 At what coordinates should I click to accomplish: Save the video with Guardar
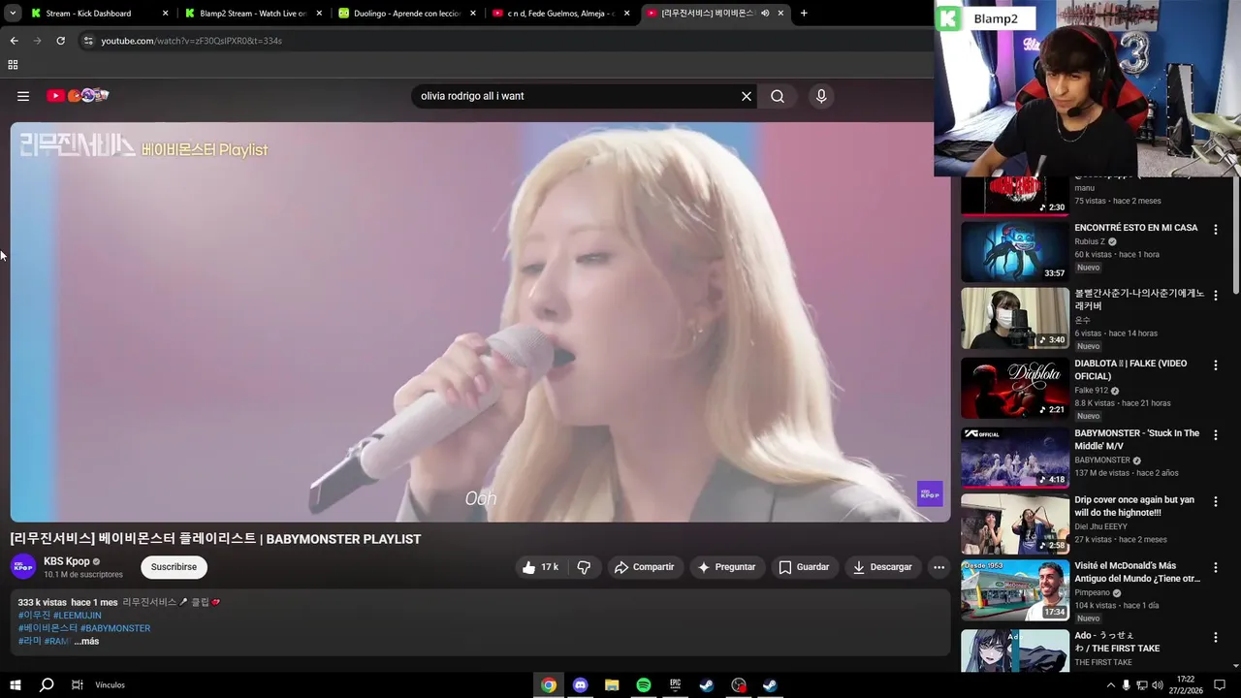click(x=804, y=567)
